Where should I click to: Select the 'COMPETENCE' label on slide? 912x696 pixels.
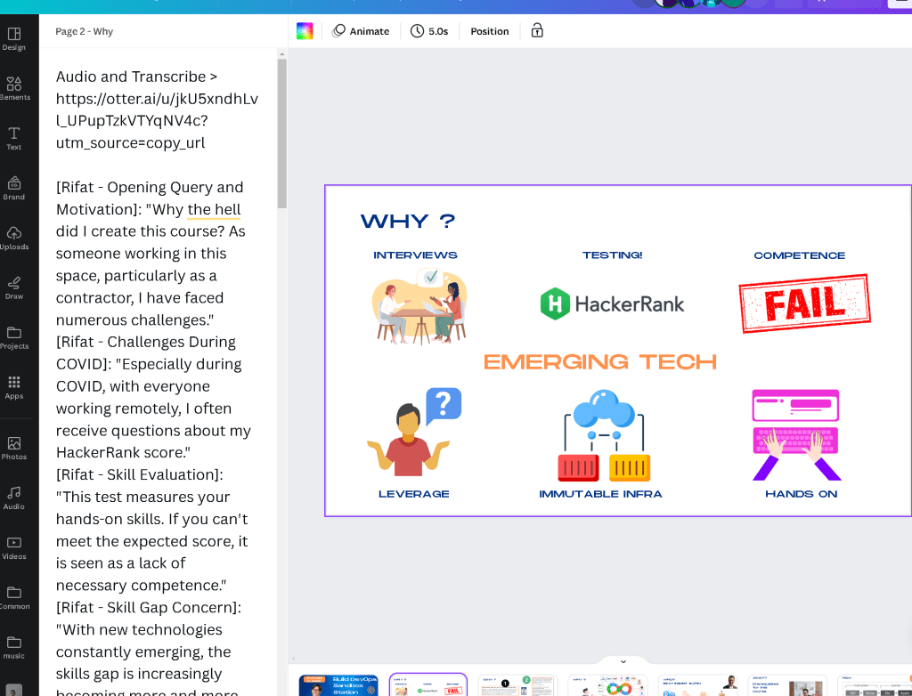pos(799,255)
